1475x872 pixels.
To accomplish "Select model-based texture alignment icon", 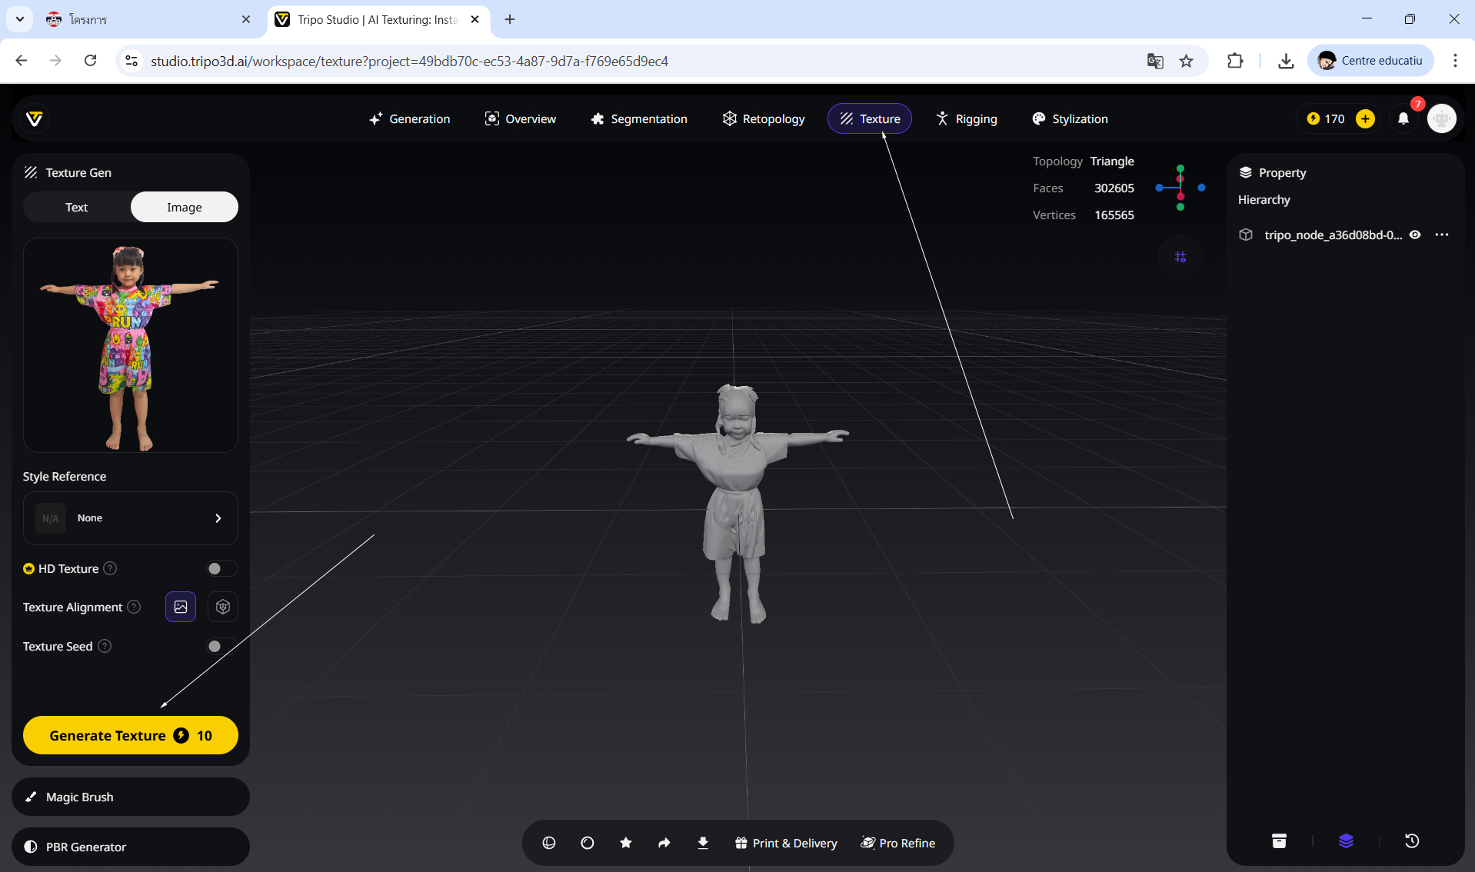I will (x=223, y=607).
